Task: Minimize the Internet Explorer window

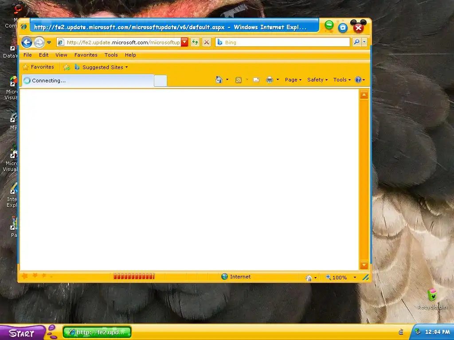Action: point(329,25)
